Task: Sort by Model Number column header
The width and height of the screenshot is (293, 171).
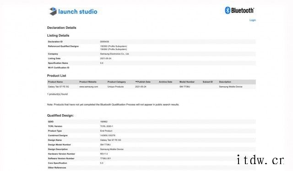Action: tap(187, 82)
